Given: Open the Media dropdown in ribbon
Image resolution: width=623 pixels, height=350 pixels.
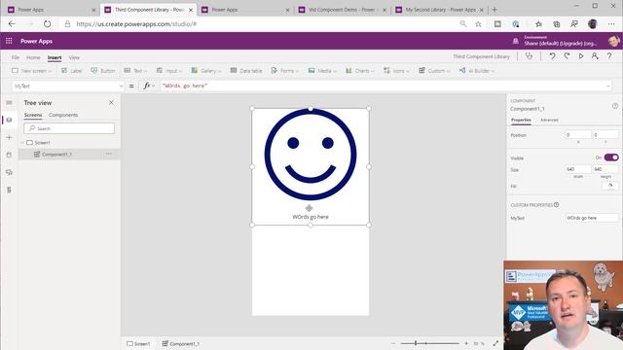Looking at the screenshot, I should pos(322,71).
